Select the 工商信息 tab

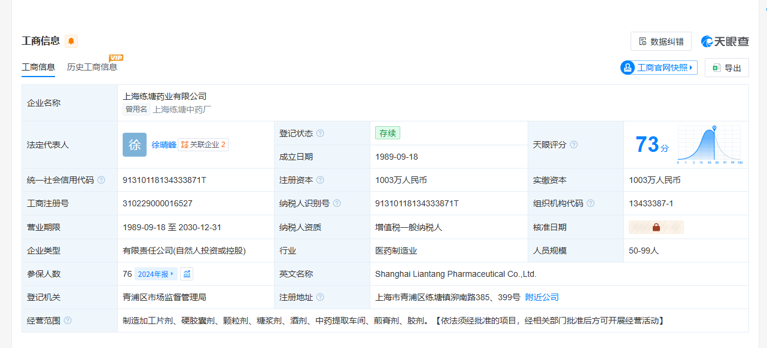point(38,67)
